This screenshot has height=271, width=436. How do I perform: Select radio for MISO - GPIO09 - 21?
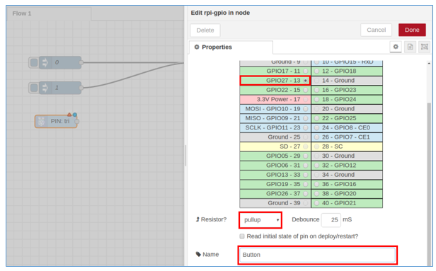tap(306, 118)
